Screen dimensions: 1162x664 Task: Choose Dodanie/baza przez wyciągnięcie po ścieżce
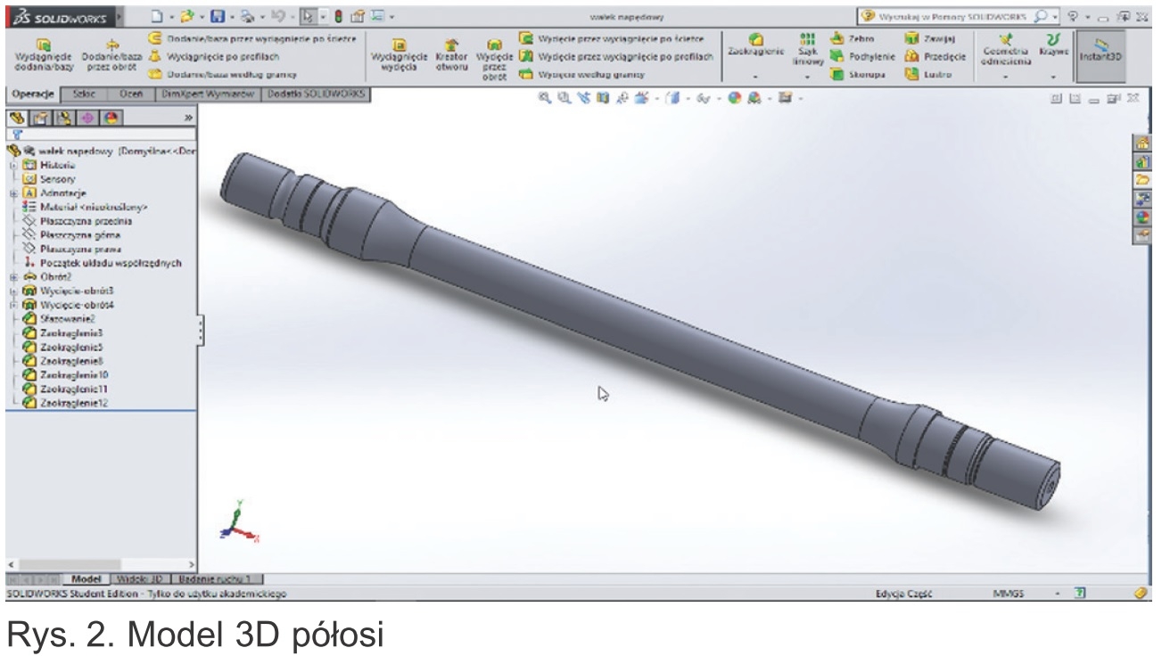[x=252, y=39]
